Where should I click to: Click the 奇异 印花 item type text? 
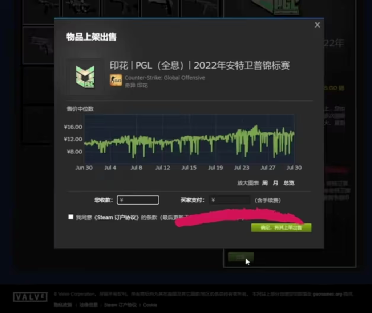[136, 85]
